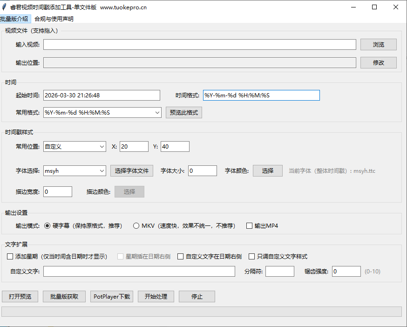Click the PotPlayer下载 button
Image resolution: width=407 pixels, height=327 pixels.
112,297
